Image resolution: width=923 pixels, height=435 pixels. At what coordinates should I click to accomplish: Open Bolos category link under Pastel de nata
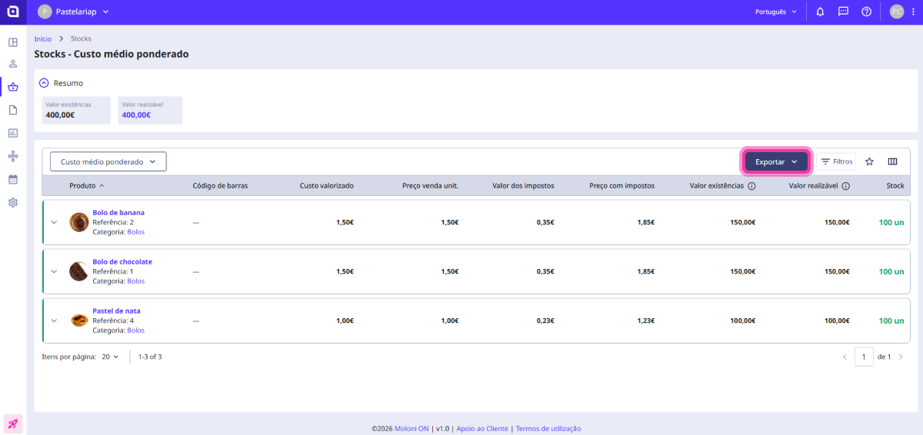pyautogui.click(x=136, y=330)
